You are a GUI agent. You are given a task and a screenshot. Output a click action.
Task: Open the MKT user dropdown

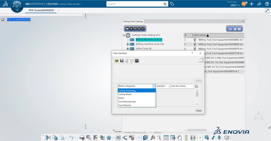pos(235,5)
